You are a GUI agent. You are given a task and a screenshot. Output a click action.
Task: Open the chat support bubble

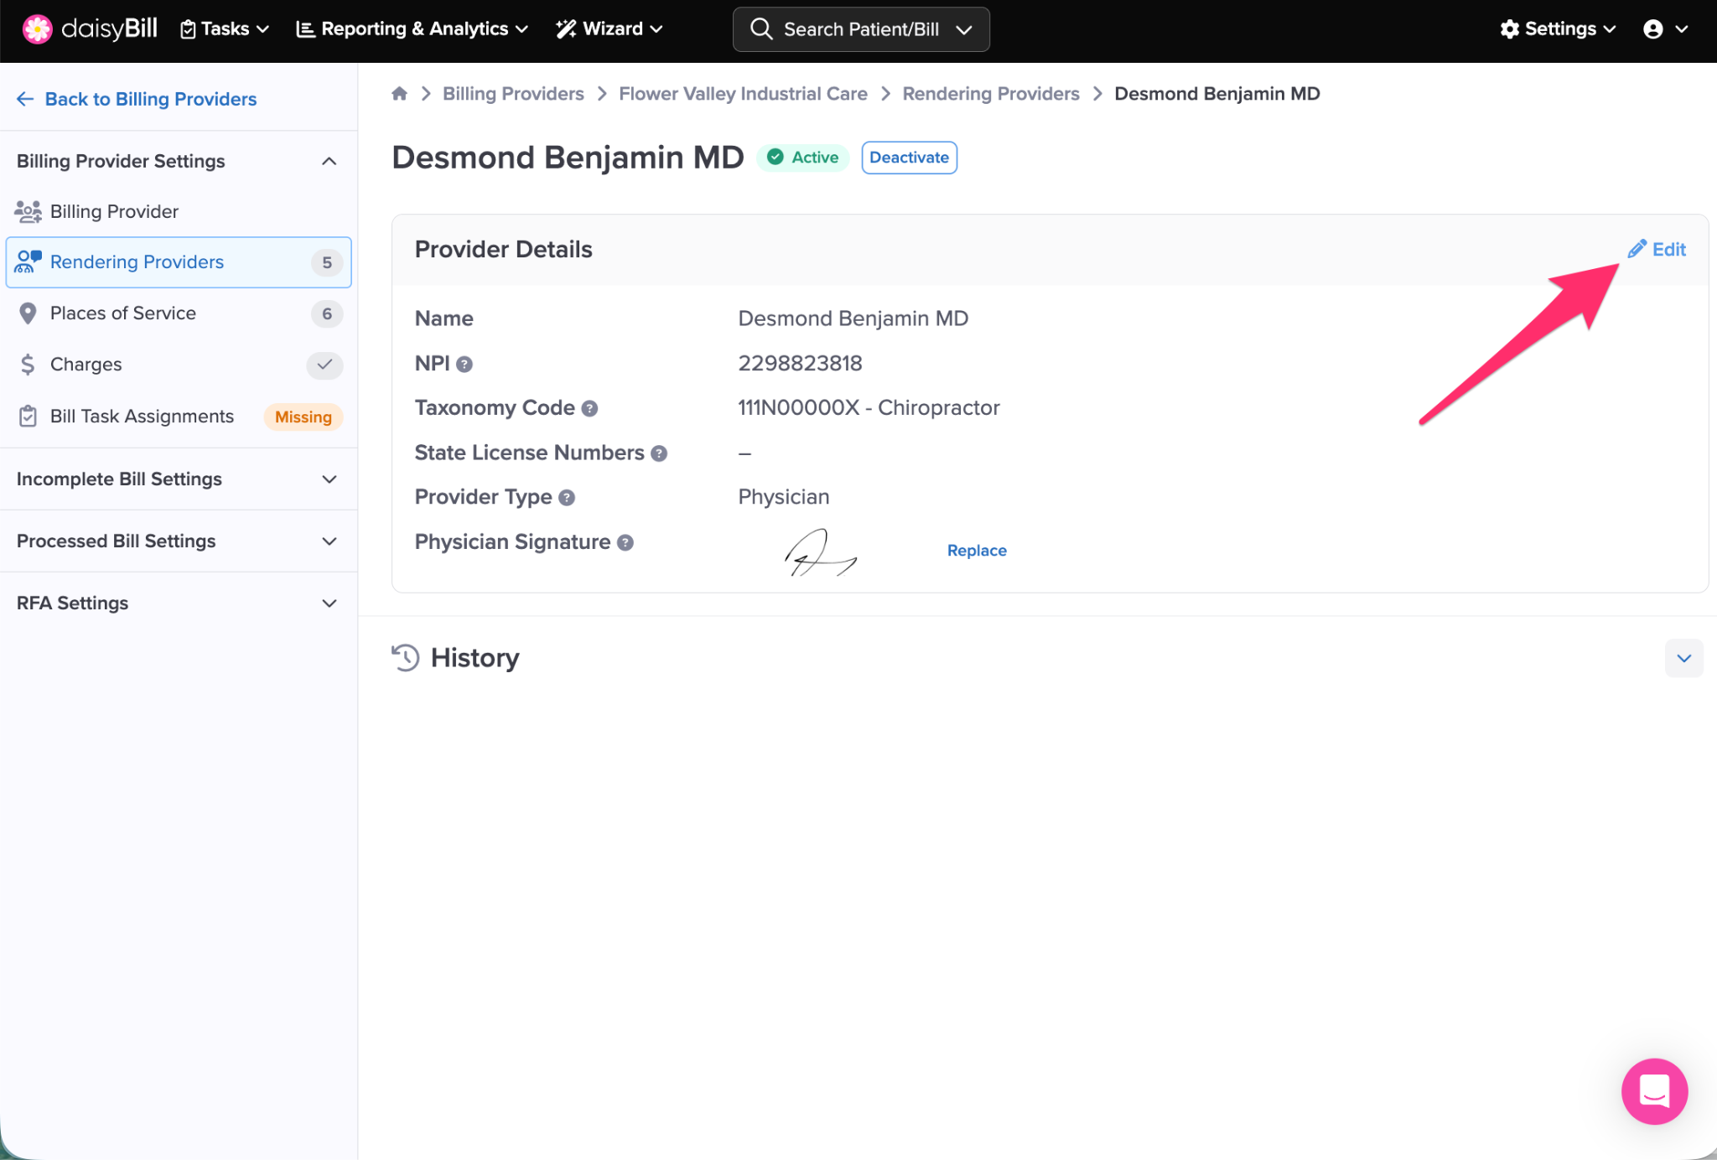tap(1653, 1090)
